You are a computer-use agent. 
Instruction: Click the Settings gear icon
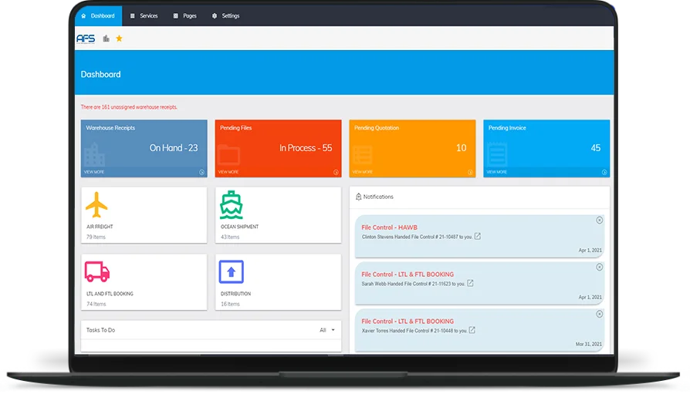coord(215,16)
